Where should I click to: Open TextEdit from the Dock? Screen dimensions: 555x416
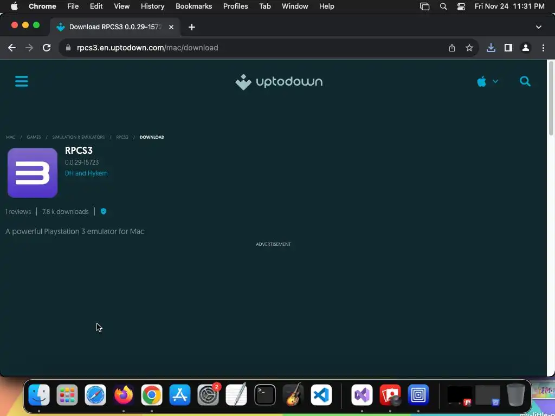(236, 395)
